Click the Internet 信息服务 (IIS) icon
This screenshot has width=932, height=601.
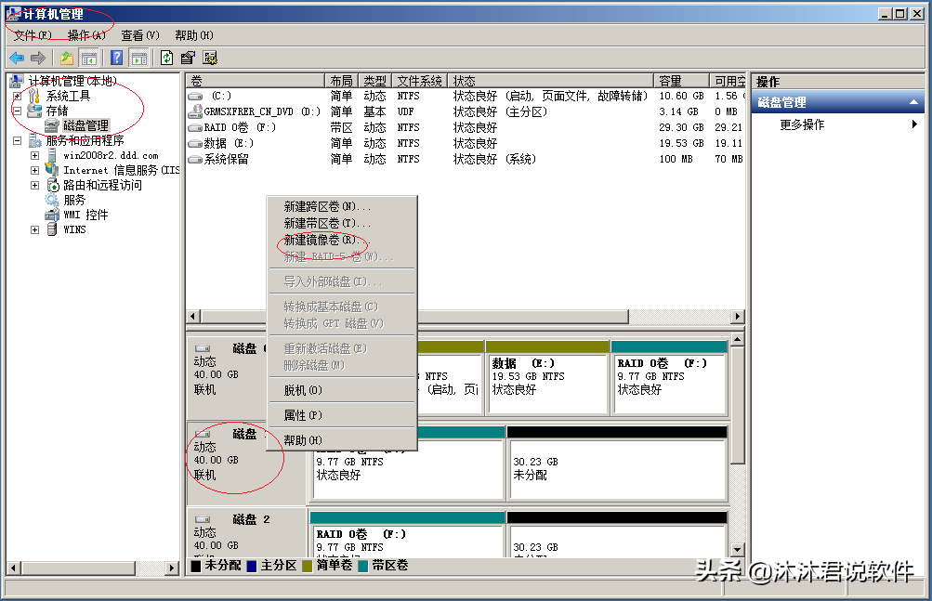(52, 170)
